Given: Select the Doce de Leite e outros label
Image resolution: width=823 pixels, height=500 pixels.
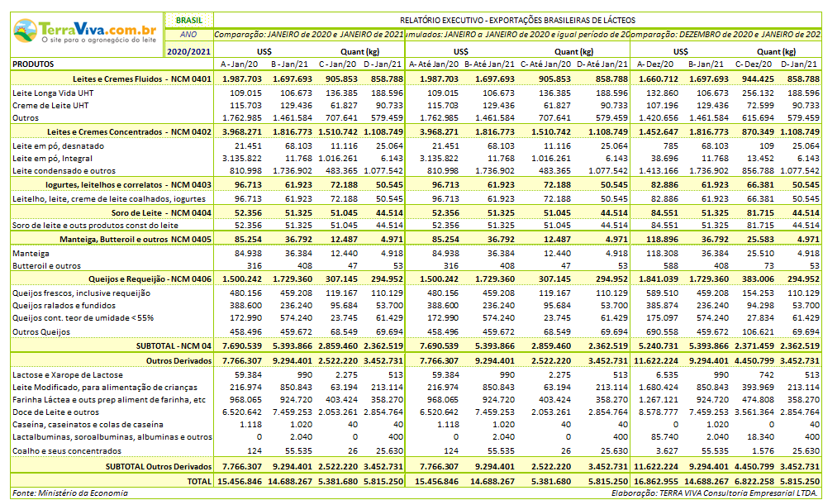Looking at the screenshot, I should [55, 412].
